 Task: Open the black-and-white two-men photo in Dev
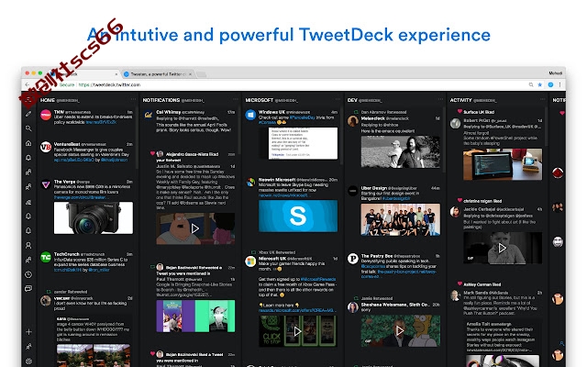pyautogui.click(x=400, y=151)
